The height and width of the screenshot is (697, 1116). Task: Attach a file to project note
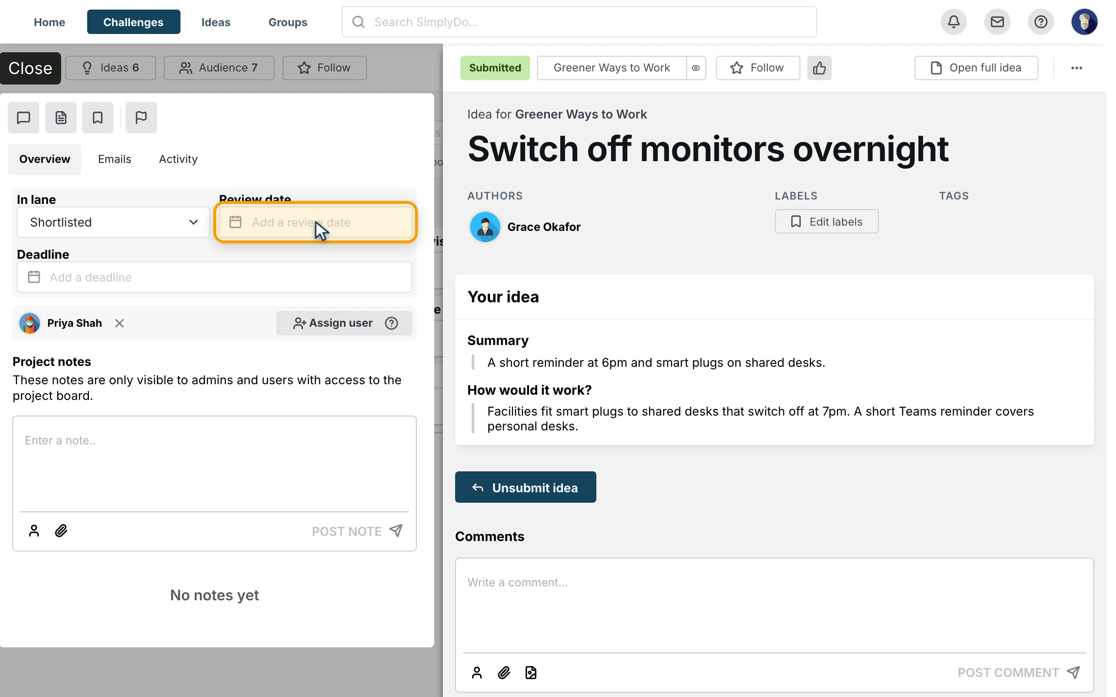[x=61, y=531]
